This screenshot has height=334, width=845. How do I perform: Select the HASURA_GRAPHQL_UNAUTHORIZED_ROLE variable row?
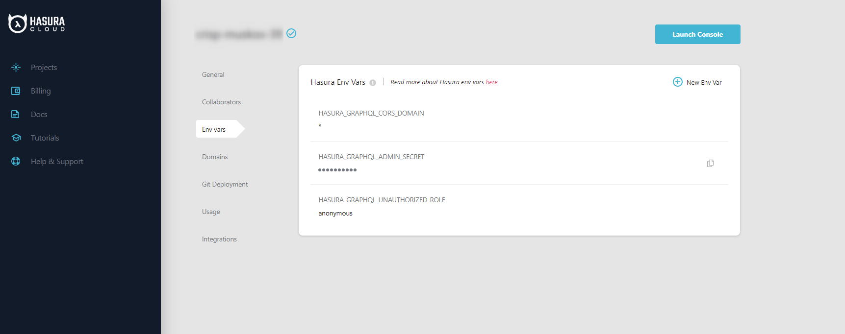519,206
